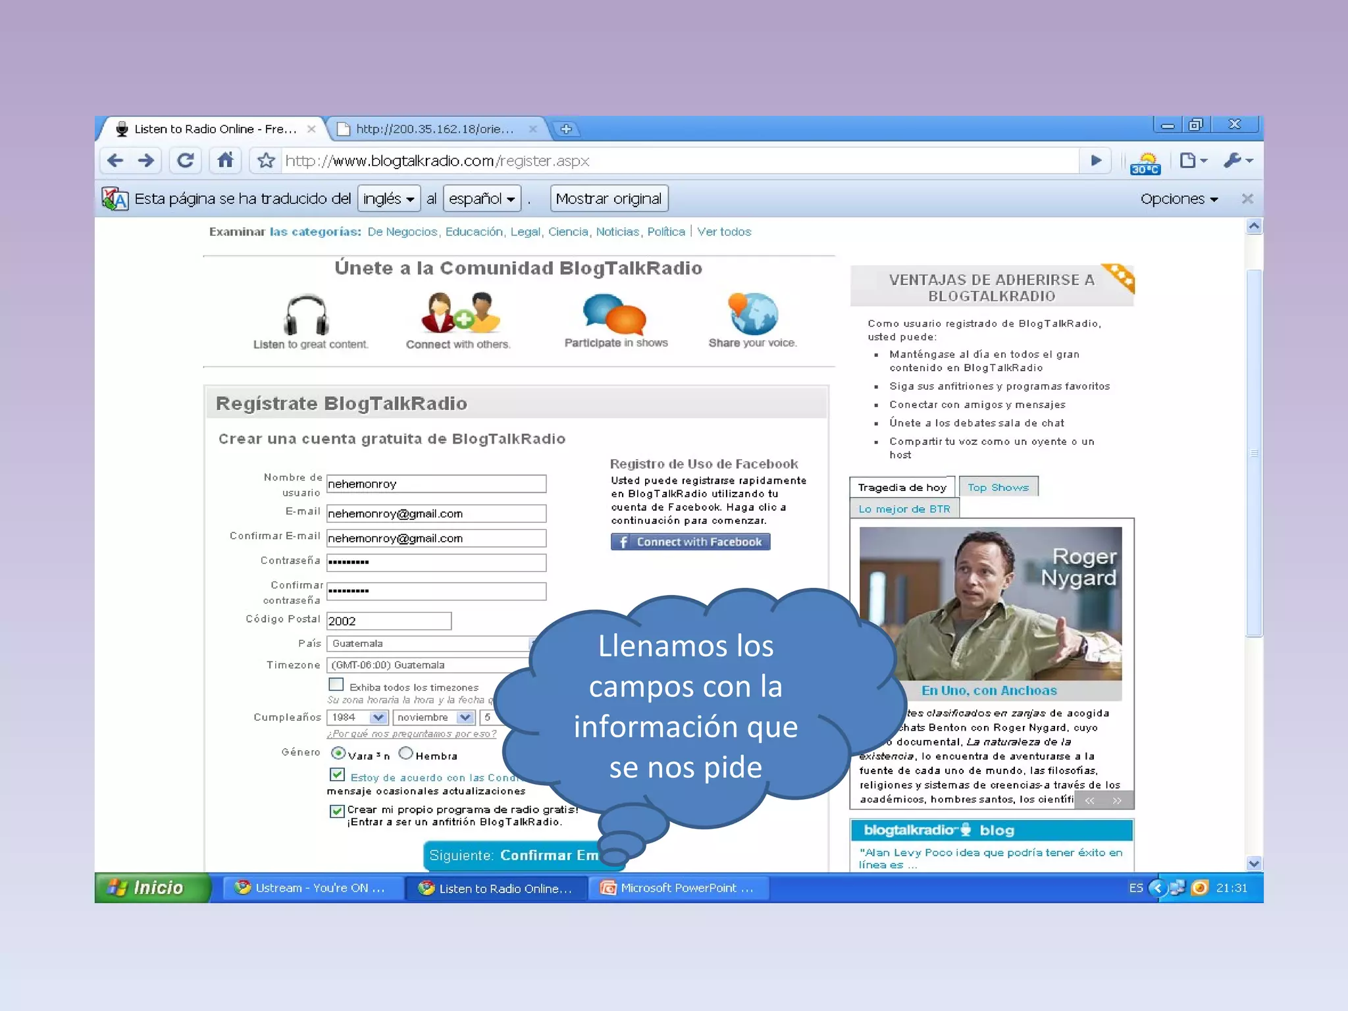Enable 'Exhiba todos los timezones' checkbox
1348x1011 pixels.
point(336,685)
